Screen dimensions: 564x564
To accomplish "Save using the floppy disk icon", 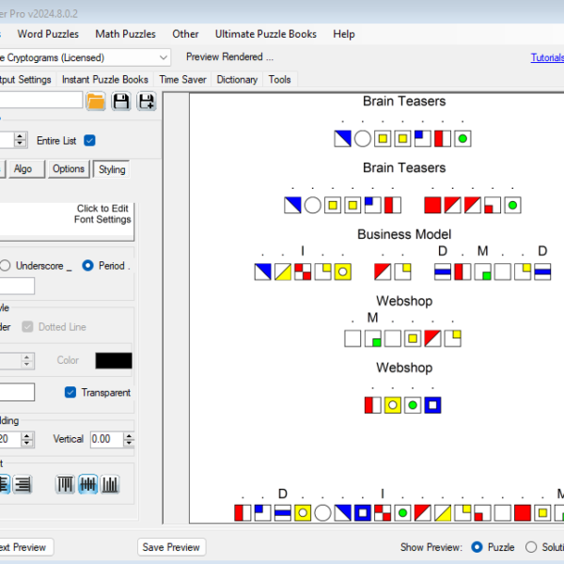I will [x=121, y=102].
